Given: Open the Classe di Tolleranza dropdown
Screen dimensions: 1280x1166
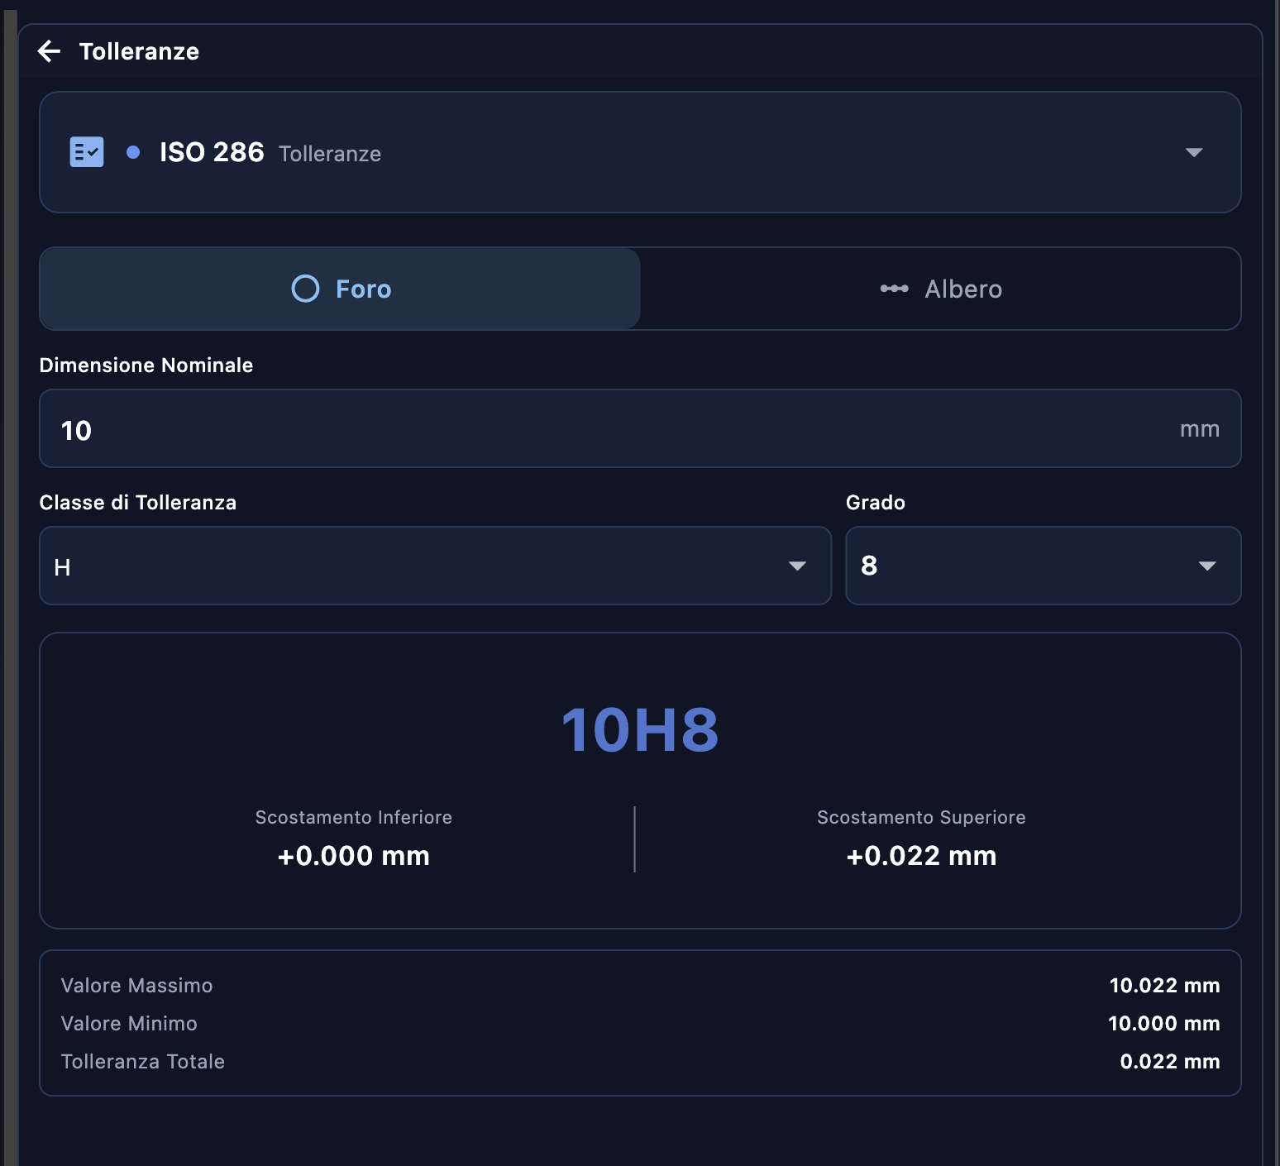Looking at the screenshot, I should pyautogui.click(x=435, y=566).
